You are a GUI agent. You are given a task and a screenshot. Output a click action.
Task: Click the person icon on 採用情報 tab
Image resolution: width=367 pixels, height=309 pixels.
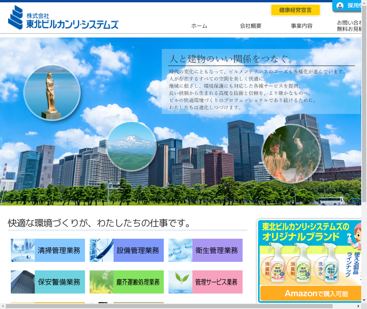(x=340, y=6)
